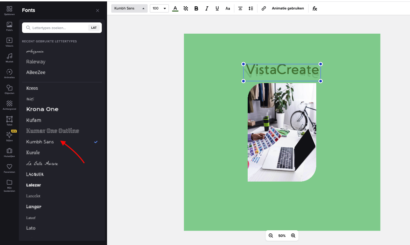Screen dimensions: 410x245
Task: Open the Video's panel in sidebar
Action: pos(9,42)
